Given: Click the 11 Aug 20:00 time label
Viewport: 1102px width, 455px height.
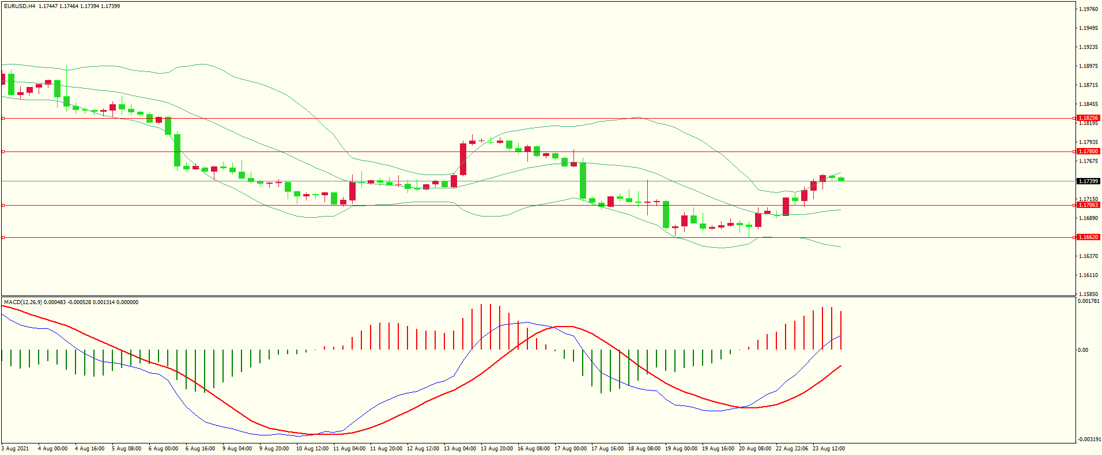Looking at the screenshot, I should pos(386,449).
